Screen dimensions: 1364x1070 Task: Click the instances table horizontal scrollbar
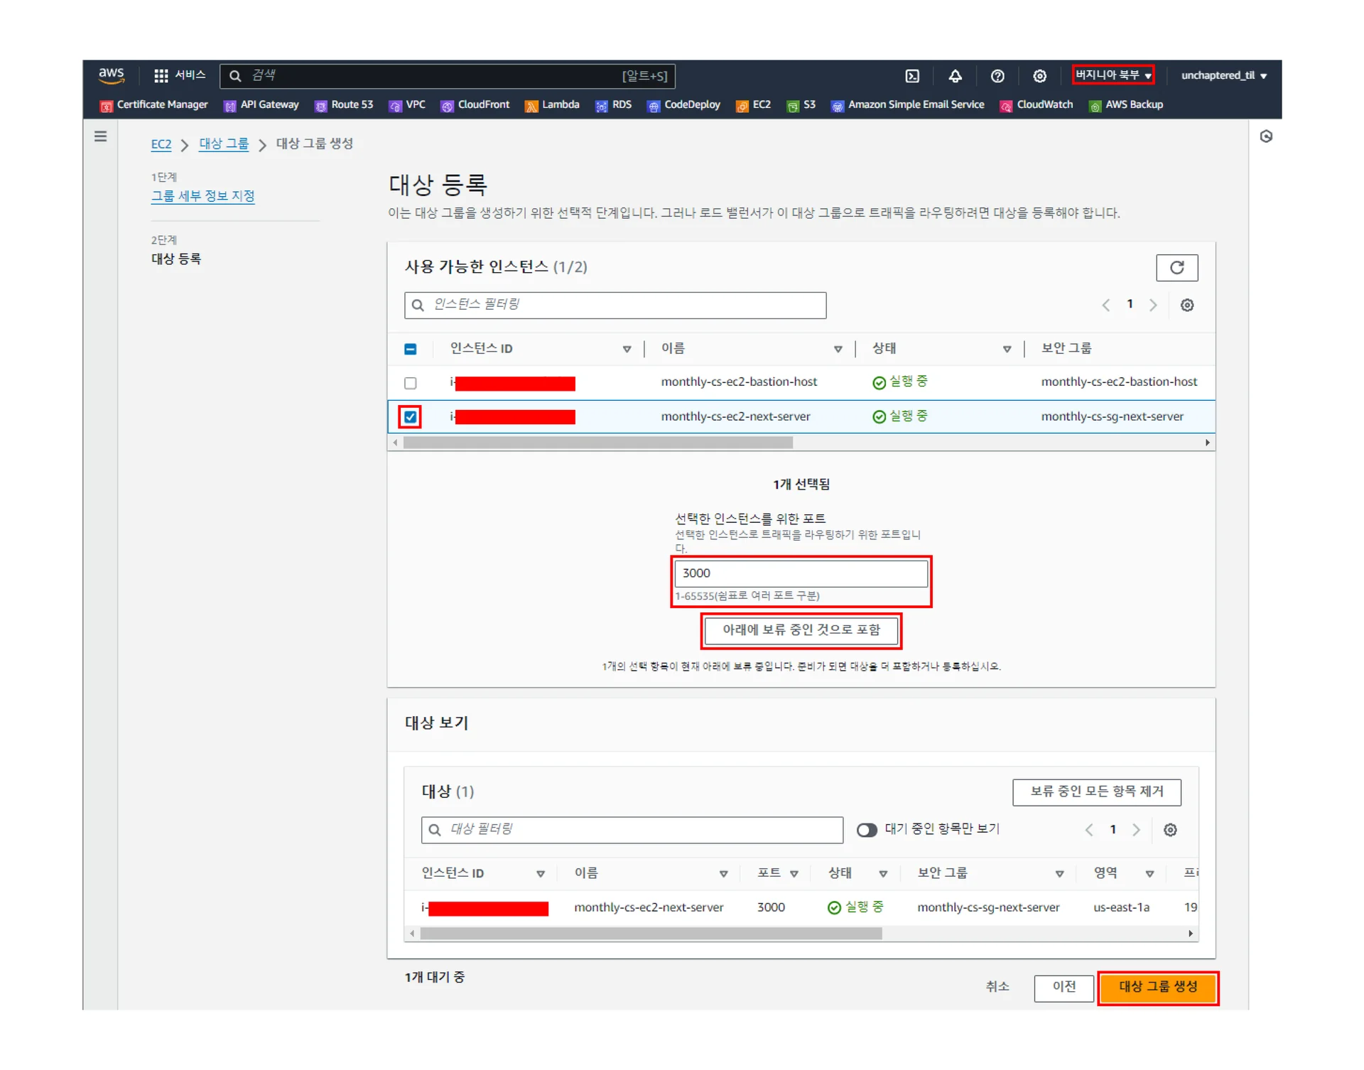597,443
